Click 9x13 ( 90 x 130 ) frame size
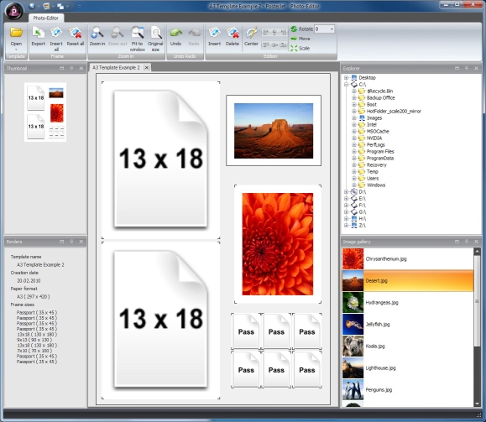Screen dimensions: 486x422 point(34,340)
